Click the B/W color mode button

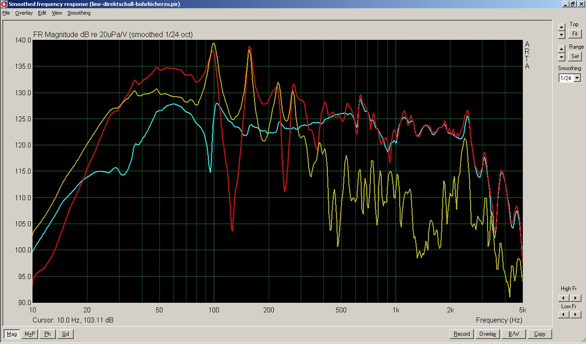coord(514,334)
